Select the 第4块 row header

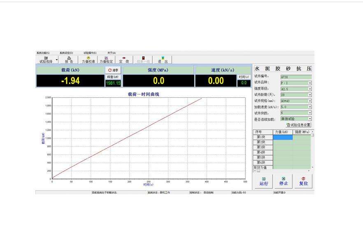[263, 152]
